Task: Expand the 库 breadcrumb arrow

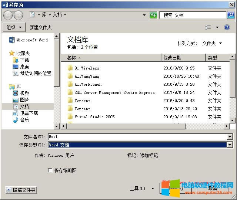Action: click(x=50, y=15)
